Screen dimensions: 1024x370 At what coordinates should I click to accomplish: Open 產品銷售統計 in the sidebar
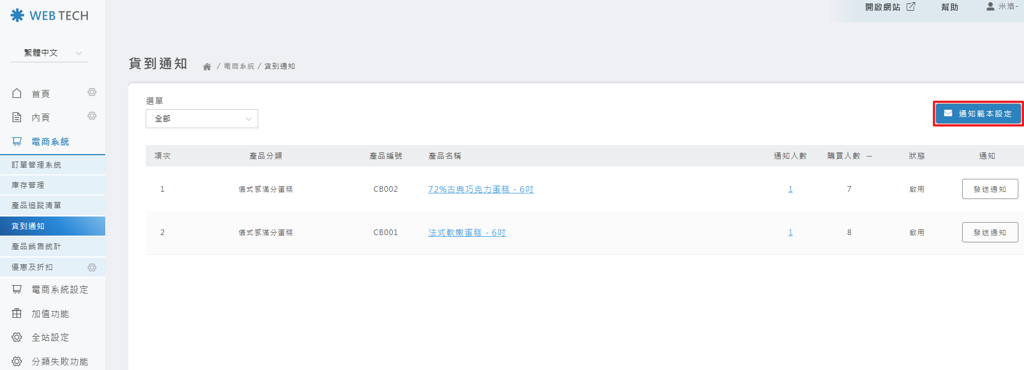coord(37,246)
